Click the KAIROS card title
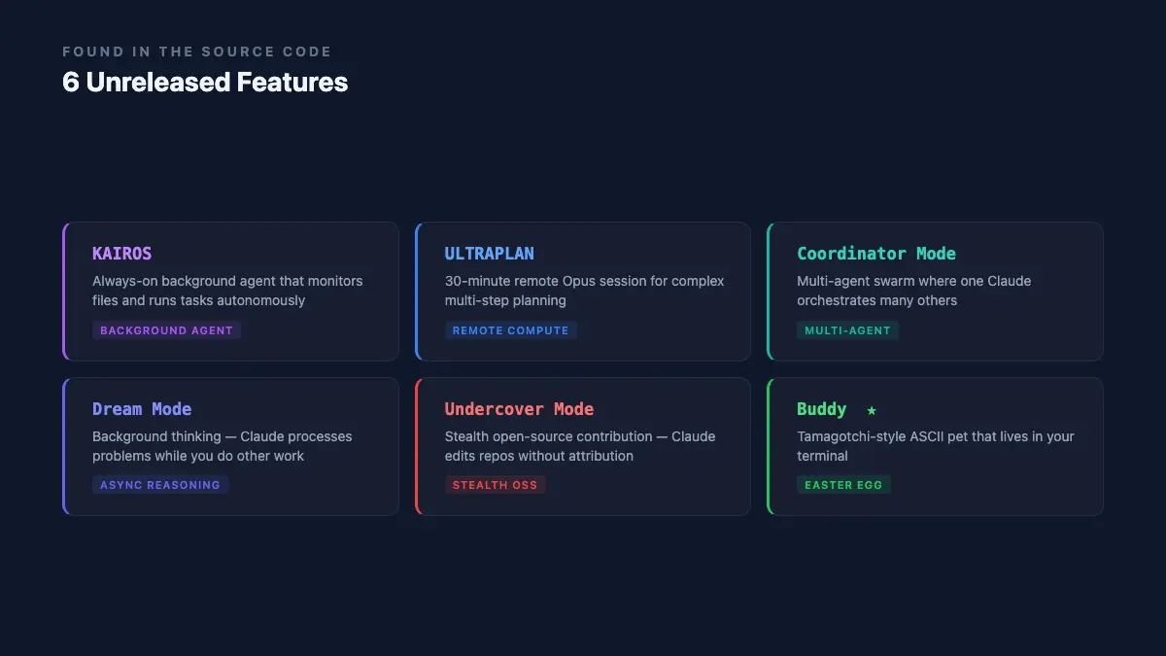Screen dimensions: 1166x656 coord(122,254)
